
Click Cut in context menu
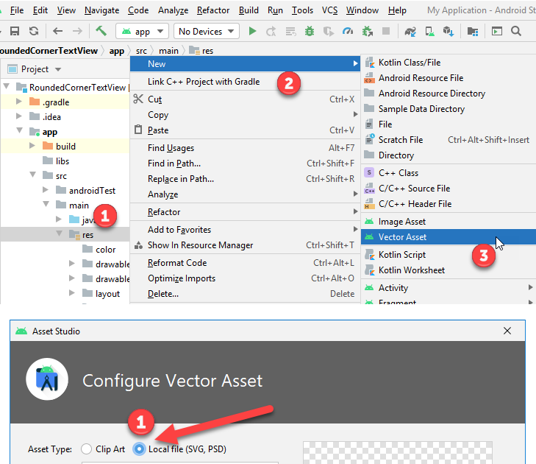[x=245, y=99]
